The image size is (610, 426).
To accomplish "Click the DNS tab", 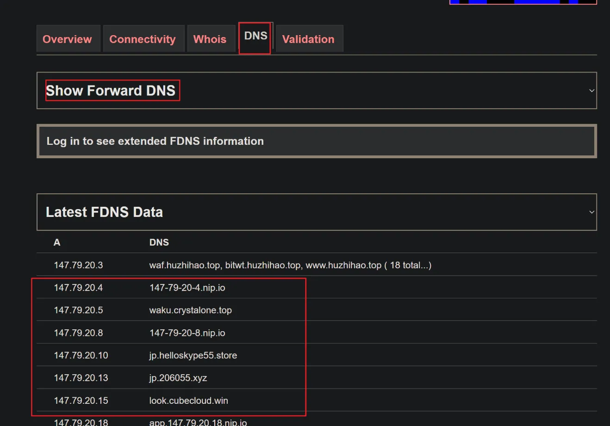I will coord(255,36).
